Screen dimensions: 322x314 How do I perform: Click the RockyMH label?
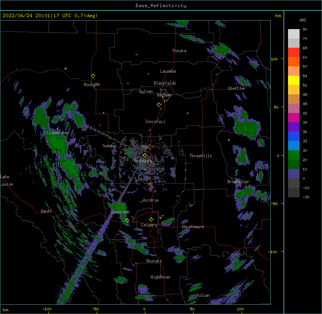[x=92, y=85]
